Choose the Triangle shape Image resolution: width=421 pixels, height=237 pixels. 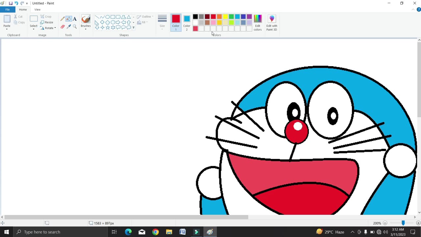[129, 17]
